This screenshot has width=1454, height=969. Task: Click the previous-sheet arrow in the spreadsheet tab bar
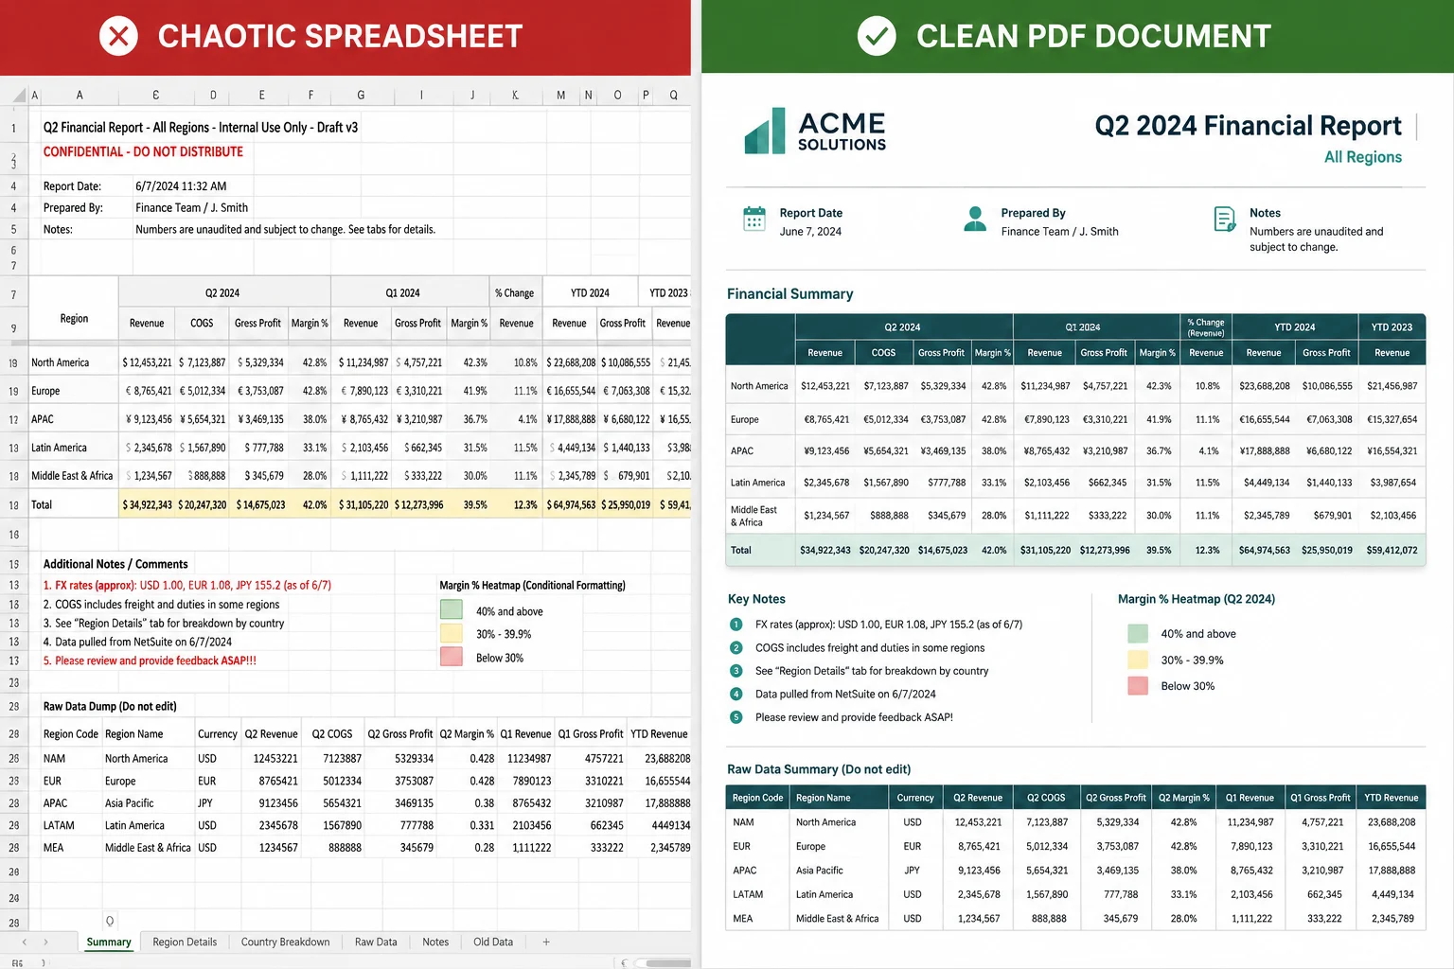(x=24, y=943)
